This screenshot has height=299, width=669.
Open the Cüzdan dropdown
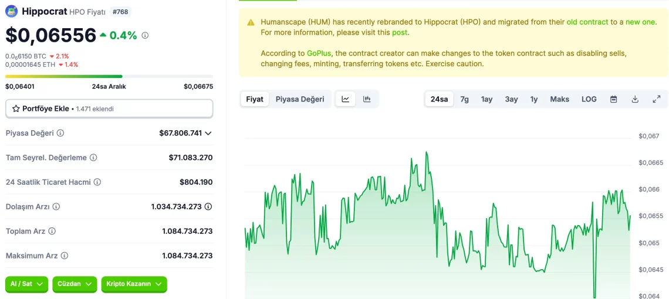pyautogui.click(x=75, y=284)
